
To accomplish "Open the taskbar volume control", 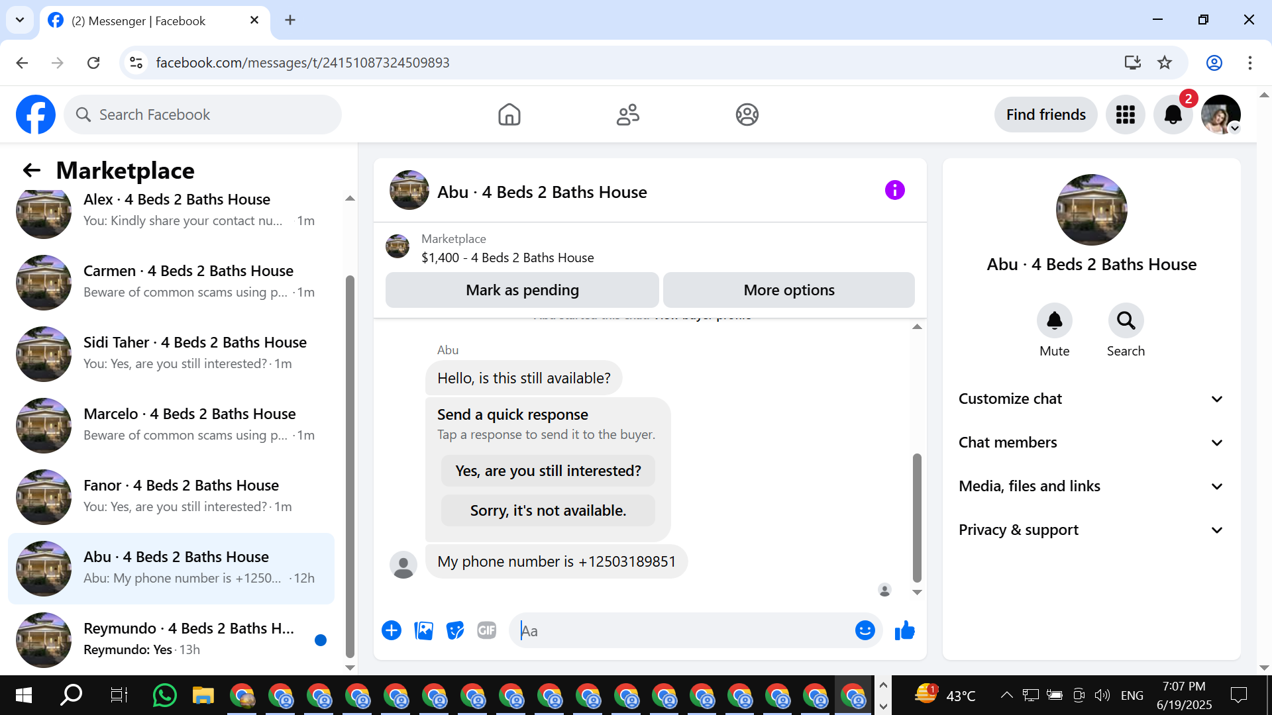I will coord(1102,695).
